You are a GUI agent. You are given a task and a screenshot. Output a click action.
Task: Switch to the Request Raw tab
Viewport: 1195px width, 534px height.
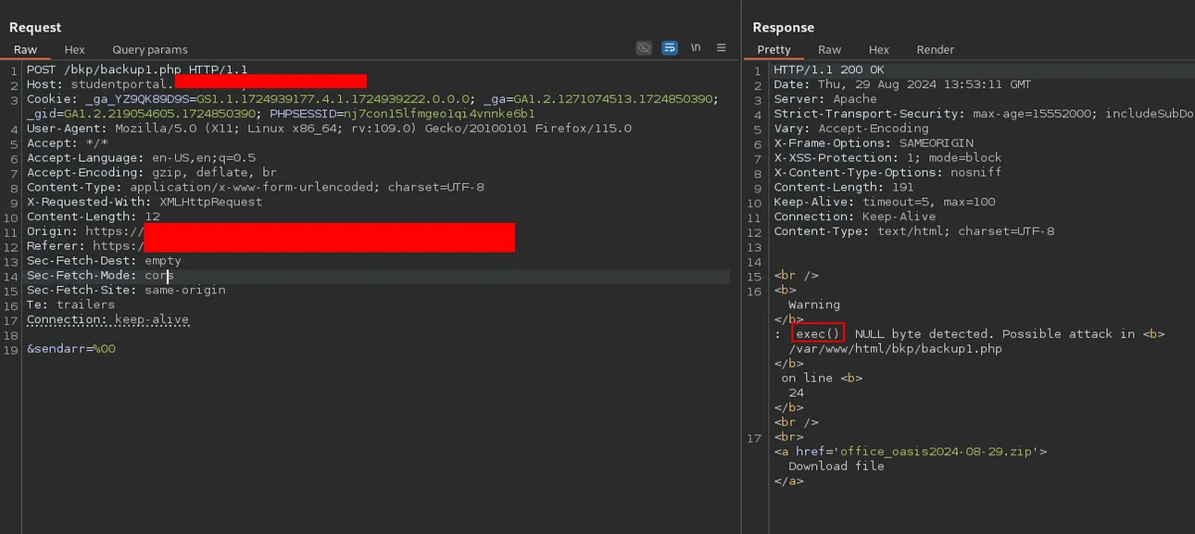(25, 50)
